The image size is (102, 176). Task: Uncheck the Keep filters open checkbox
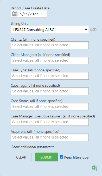tap(61, 157)
